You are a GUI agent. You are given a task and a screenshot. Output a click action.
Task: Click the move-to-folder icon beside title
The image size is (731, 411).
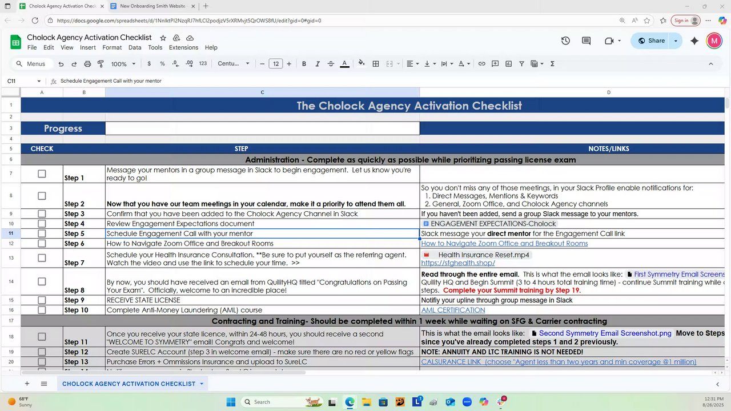(176, 38)
